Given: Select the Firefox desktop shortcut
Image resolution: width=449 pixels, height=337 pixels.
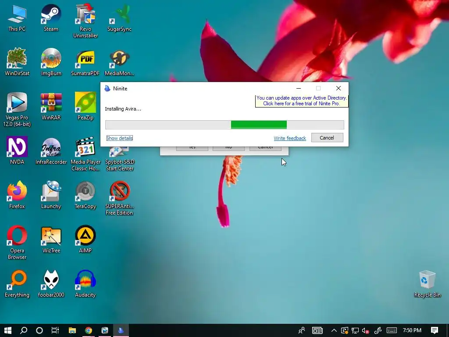Looking at the screenshot, I should point(17,195).
